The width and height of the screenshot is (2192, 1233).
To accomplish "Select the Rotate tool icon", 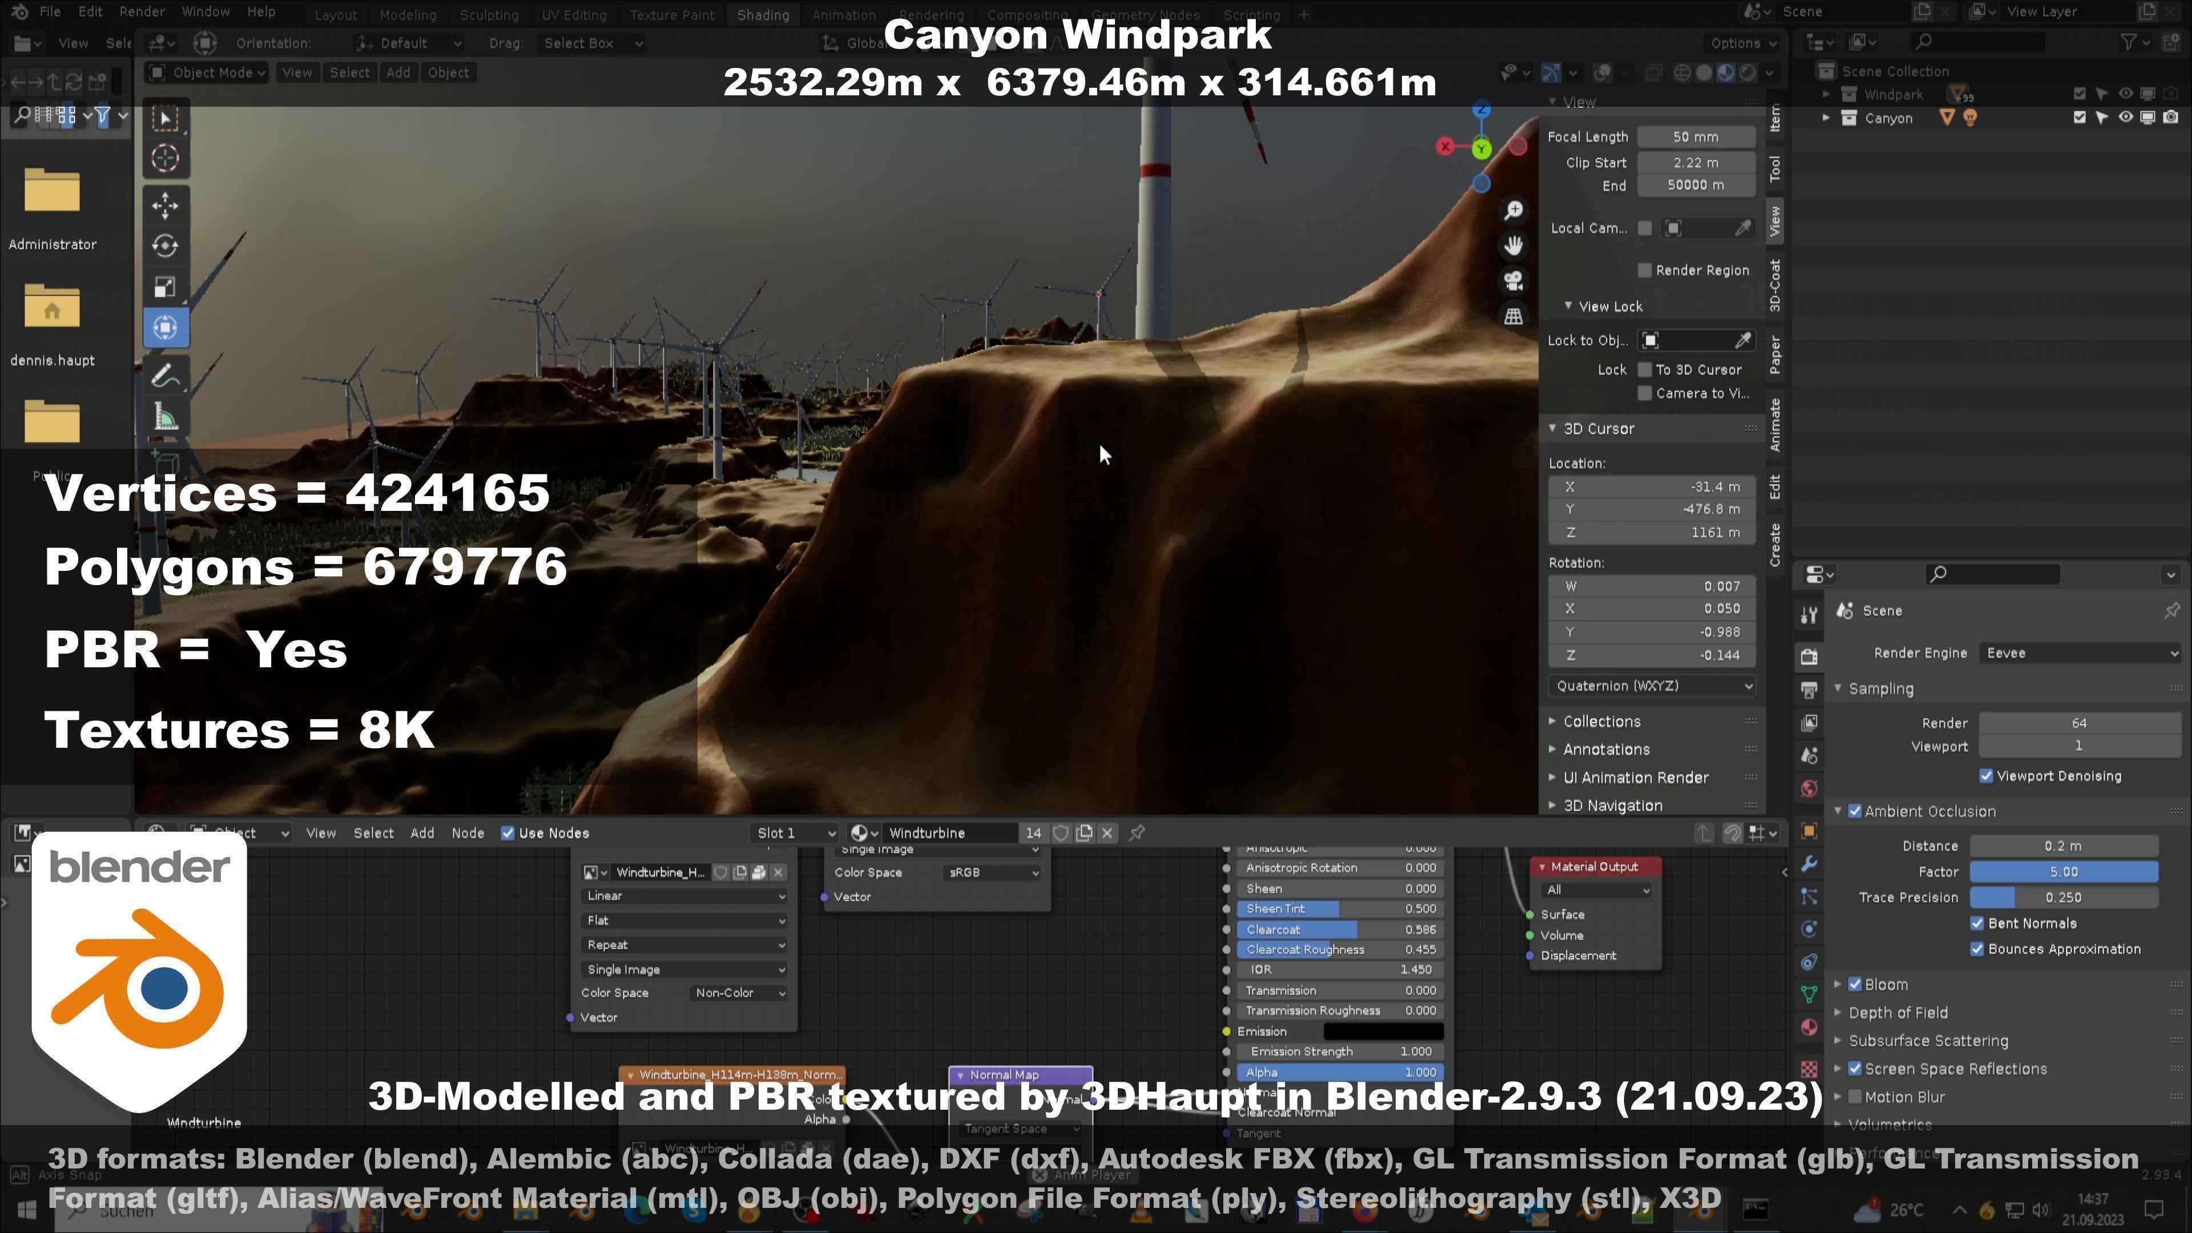I will coord(165,246).
